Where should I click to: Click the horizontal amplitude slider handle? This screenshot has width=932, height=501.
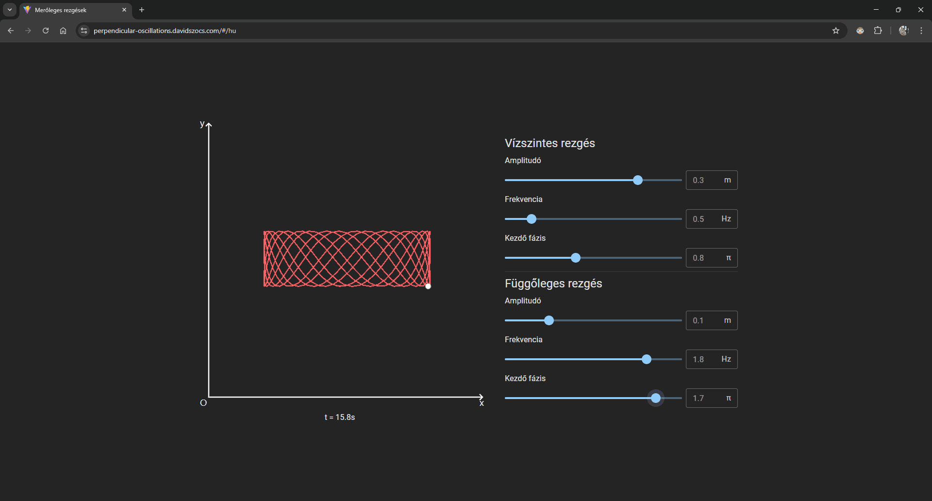pyautogui.click(x=638, y=180)
